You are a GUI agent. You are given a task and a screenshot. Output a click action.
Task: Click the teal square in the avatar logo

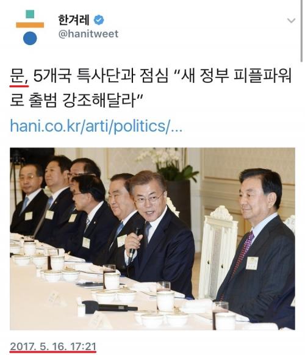tap(30, 14)
